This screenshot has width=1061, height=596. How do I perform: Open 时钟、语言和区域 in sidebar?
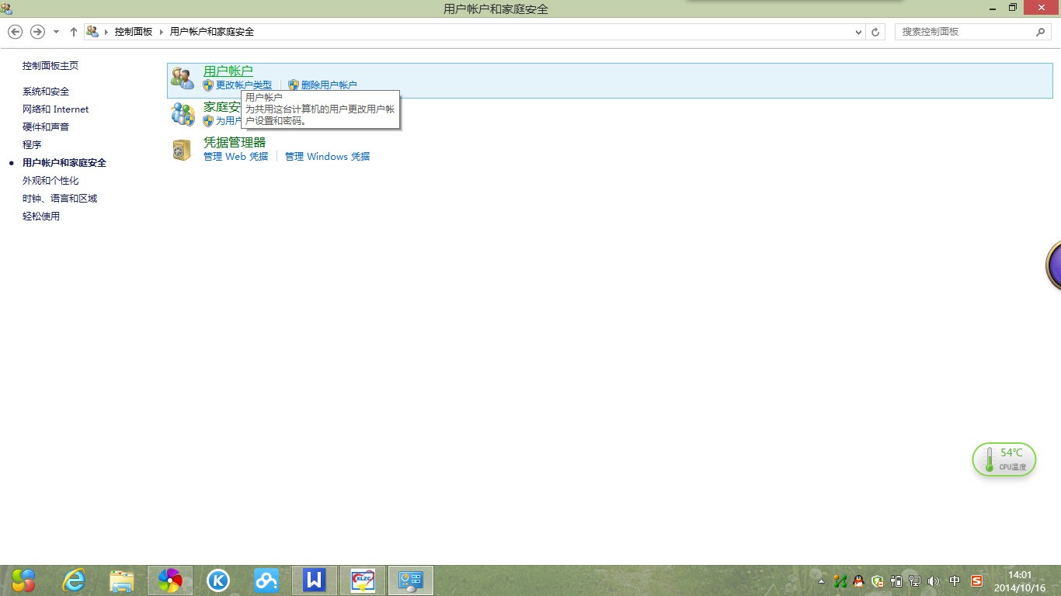tap(60, 199)
